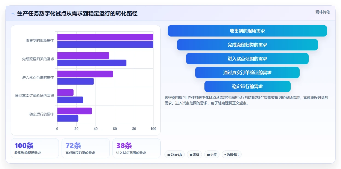341x169 pixels.
Task: Click the 20 tick on the chart x-axis
Action: point(76,129)
